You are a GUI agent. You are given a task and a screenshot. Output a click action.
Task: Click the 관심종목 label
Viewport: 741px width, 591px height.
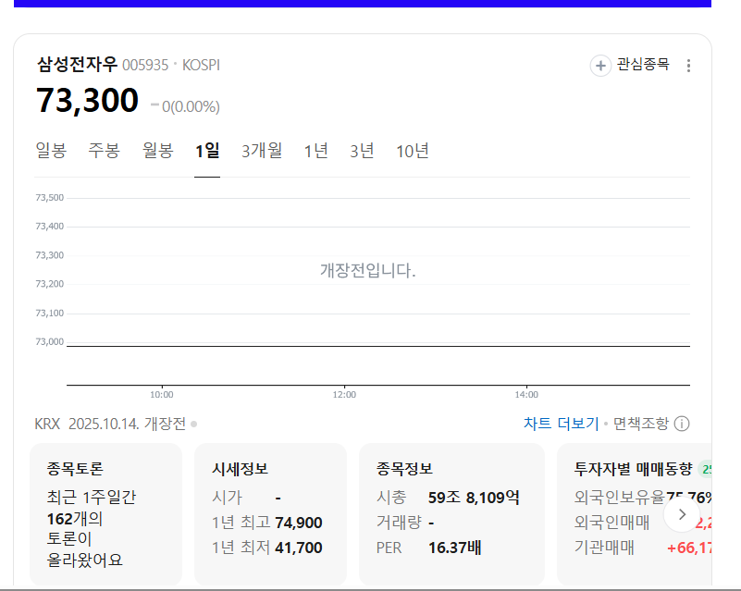643,64
